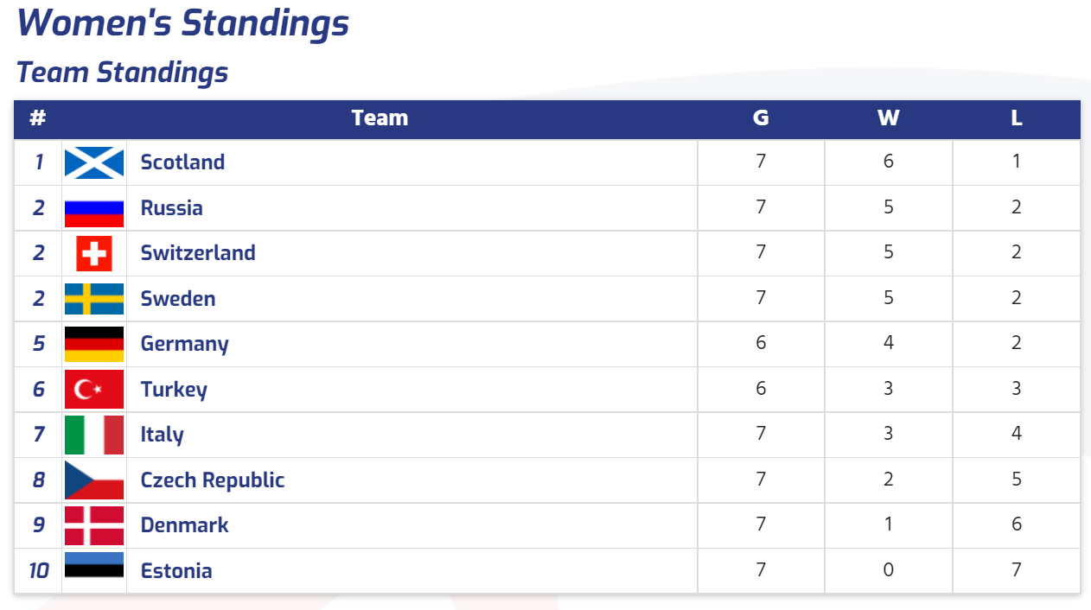Screen dimensions: 1091x610
Task: Click the Turkey flag icon
Action: 94,390
